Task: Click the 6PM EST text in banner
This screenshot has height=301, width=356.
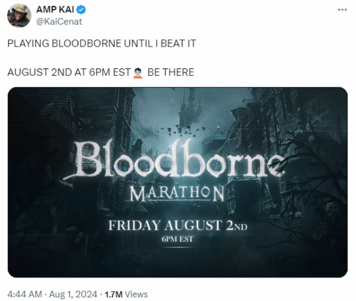Action: pyautogui.click(x=177, y=239)
